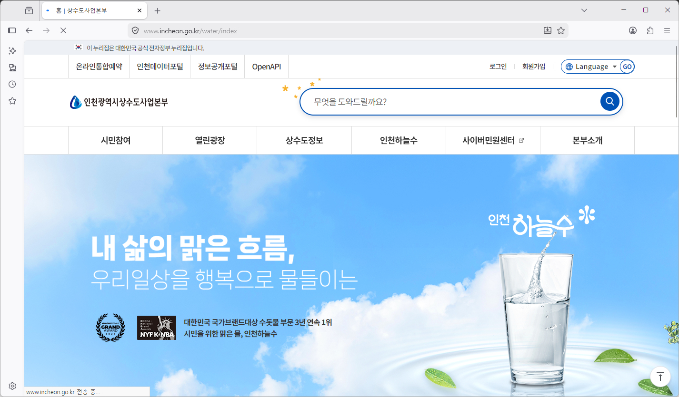Screen dimensions: 679x397
Task: Click the 온라인통합예약 link
Action: click(99, 67)
